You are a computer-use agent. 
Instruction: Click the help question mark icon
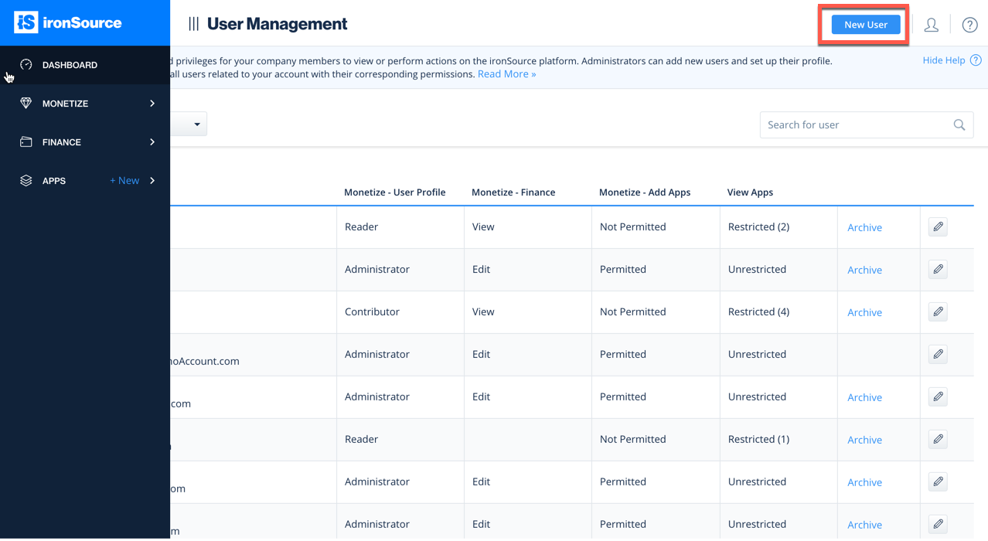[x=969, y=25]
